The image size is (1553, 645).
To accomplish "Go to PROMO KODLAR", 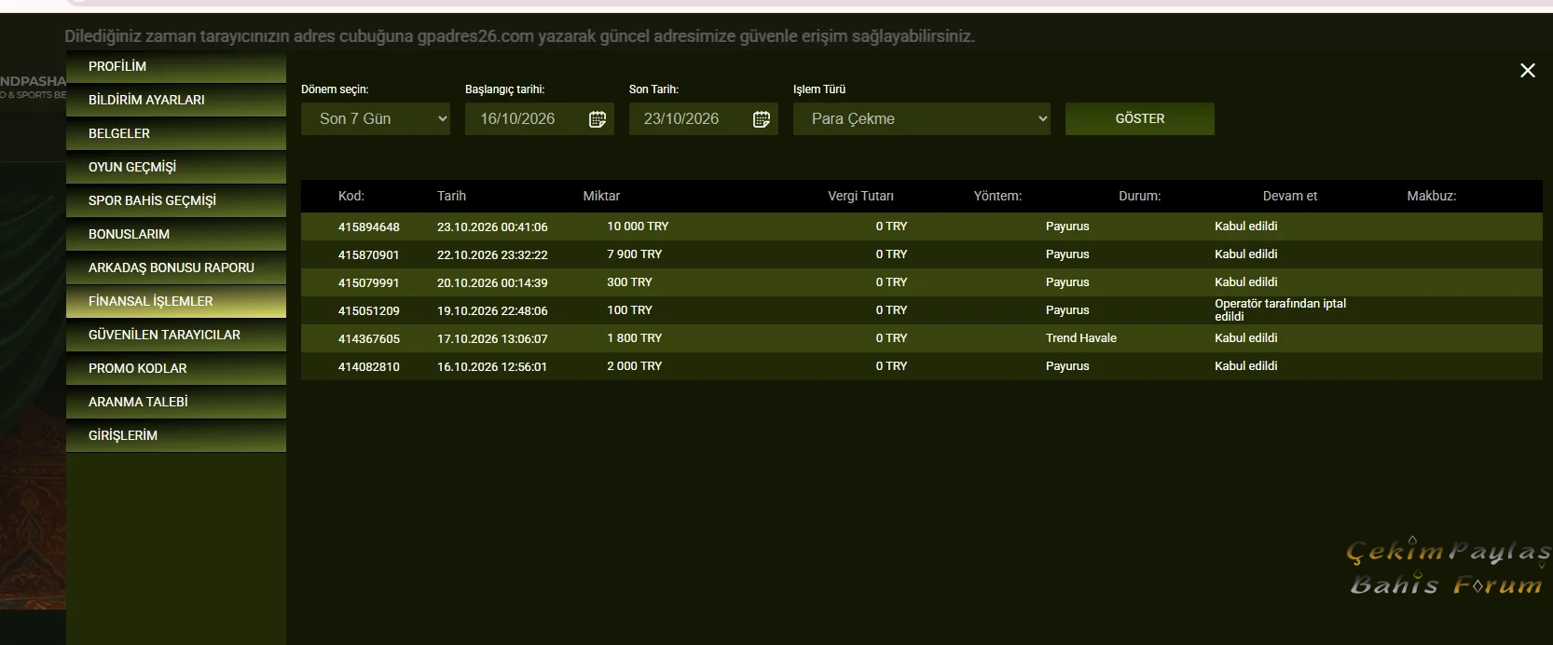I will [x=176, y=368].
